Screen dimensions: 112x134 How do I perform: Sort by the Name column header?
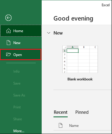coord(74,126)
